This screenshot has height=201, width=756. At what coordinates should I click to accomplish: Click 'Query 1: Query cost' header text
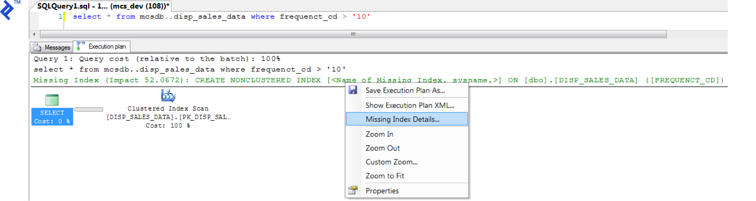[157, 59]
